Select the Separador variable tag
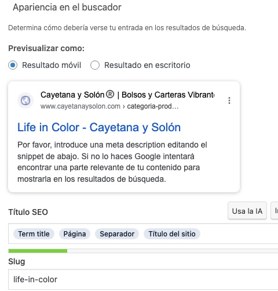The width and height of the screenshot is (278, 291). [x=117, y=234]
